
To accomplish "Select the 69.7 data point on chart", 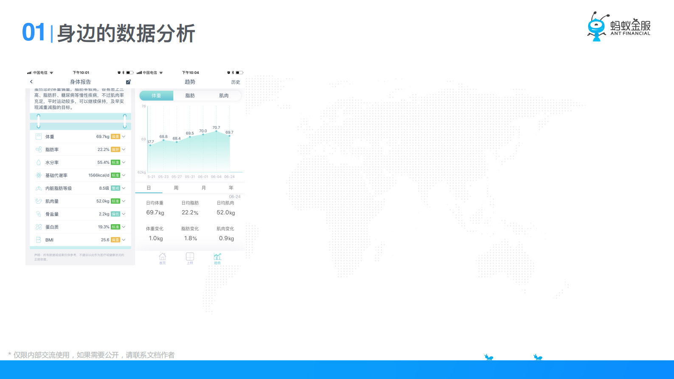I will point(229,136).
